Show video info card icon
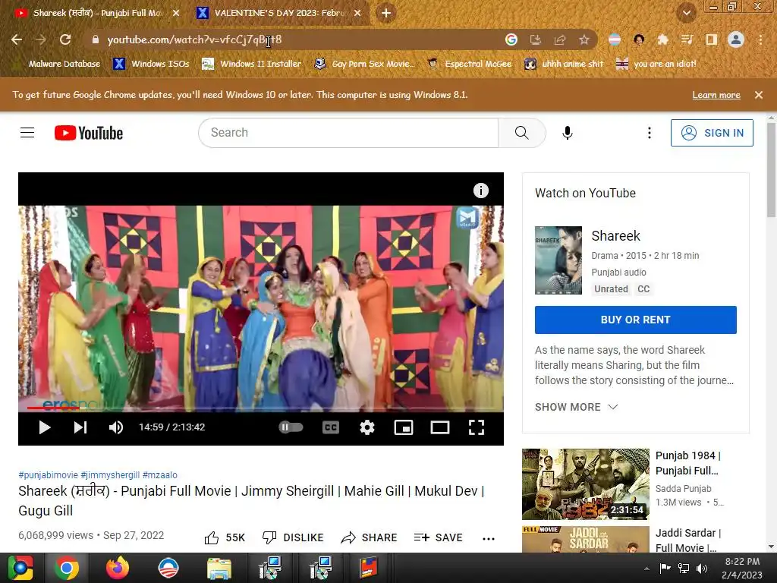The image size is (777, 583). tap(480, 191)
